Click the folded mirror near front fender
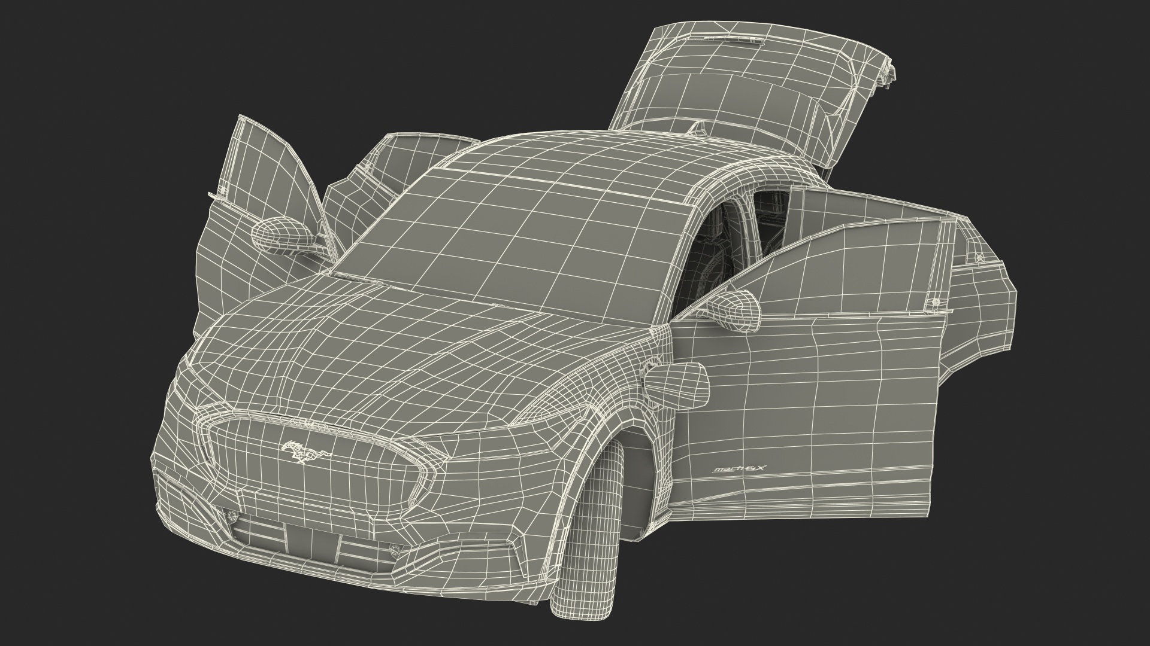The width and height of the screenshot is (1150, 646). click(677, 386)
